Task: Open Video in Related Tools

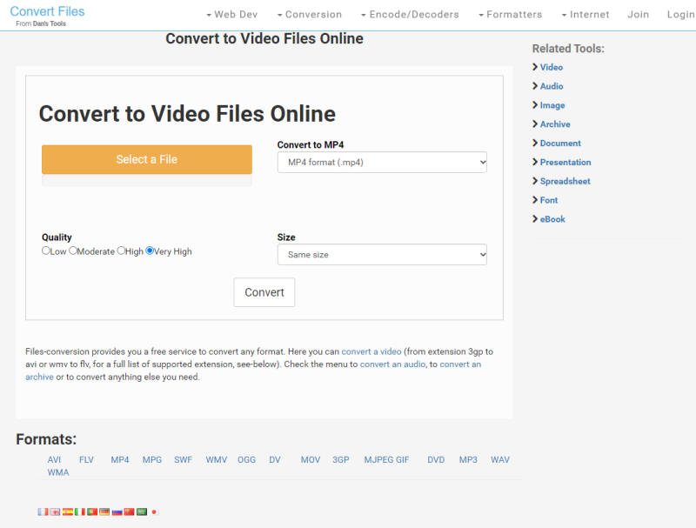Action: point(552,68)
